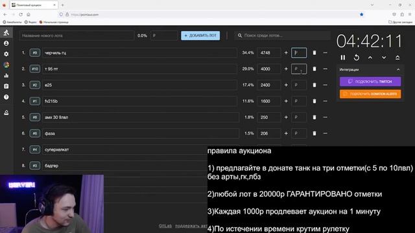This screenshot has height=233, width=415.
Task: Open the Яндекс bookmark
Action: pos(30,22)
